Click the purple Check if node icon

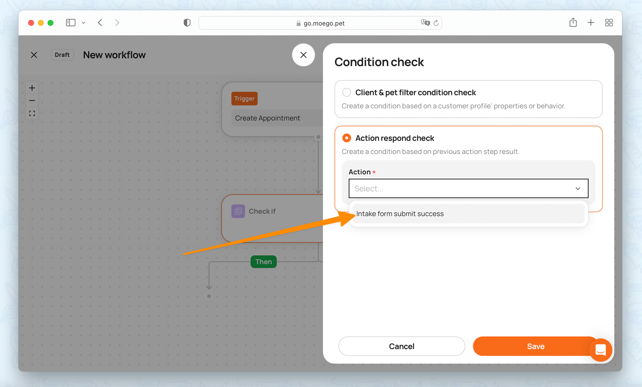pyautogui.click(x=238, y=211)
